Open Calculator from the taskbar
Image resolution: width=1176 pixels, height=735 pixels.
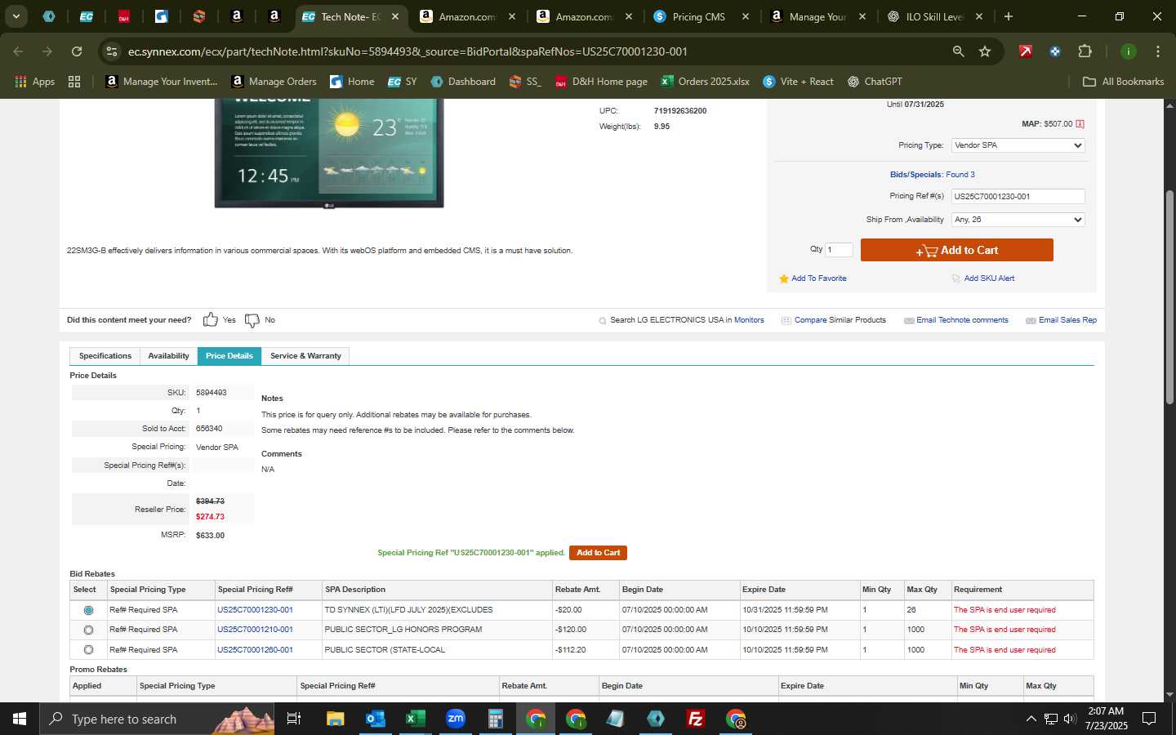[x=495, y=719]
